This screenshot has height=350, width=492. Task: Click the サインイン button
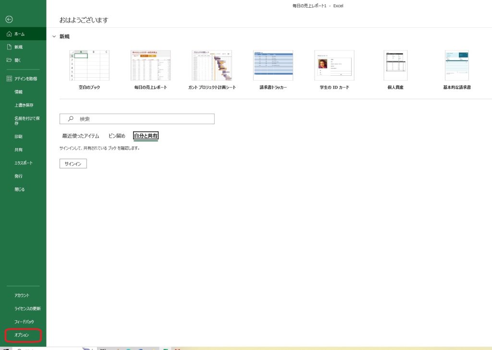73,164
